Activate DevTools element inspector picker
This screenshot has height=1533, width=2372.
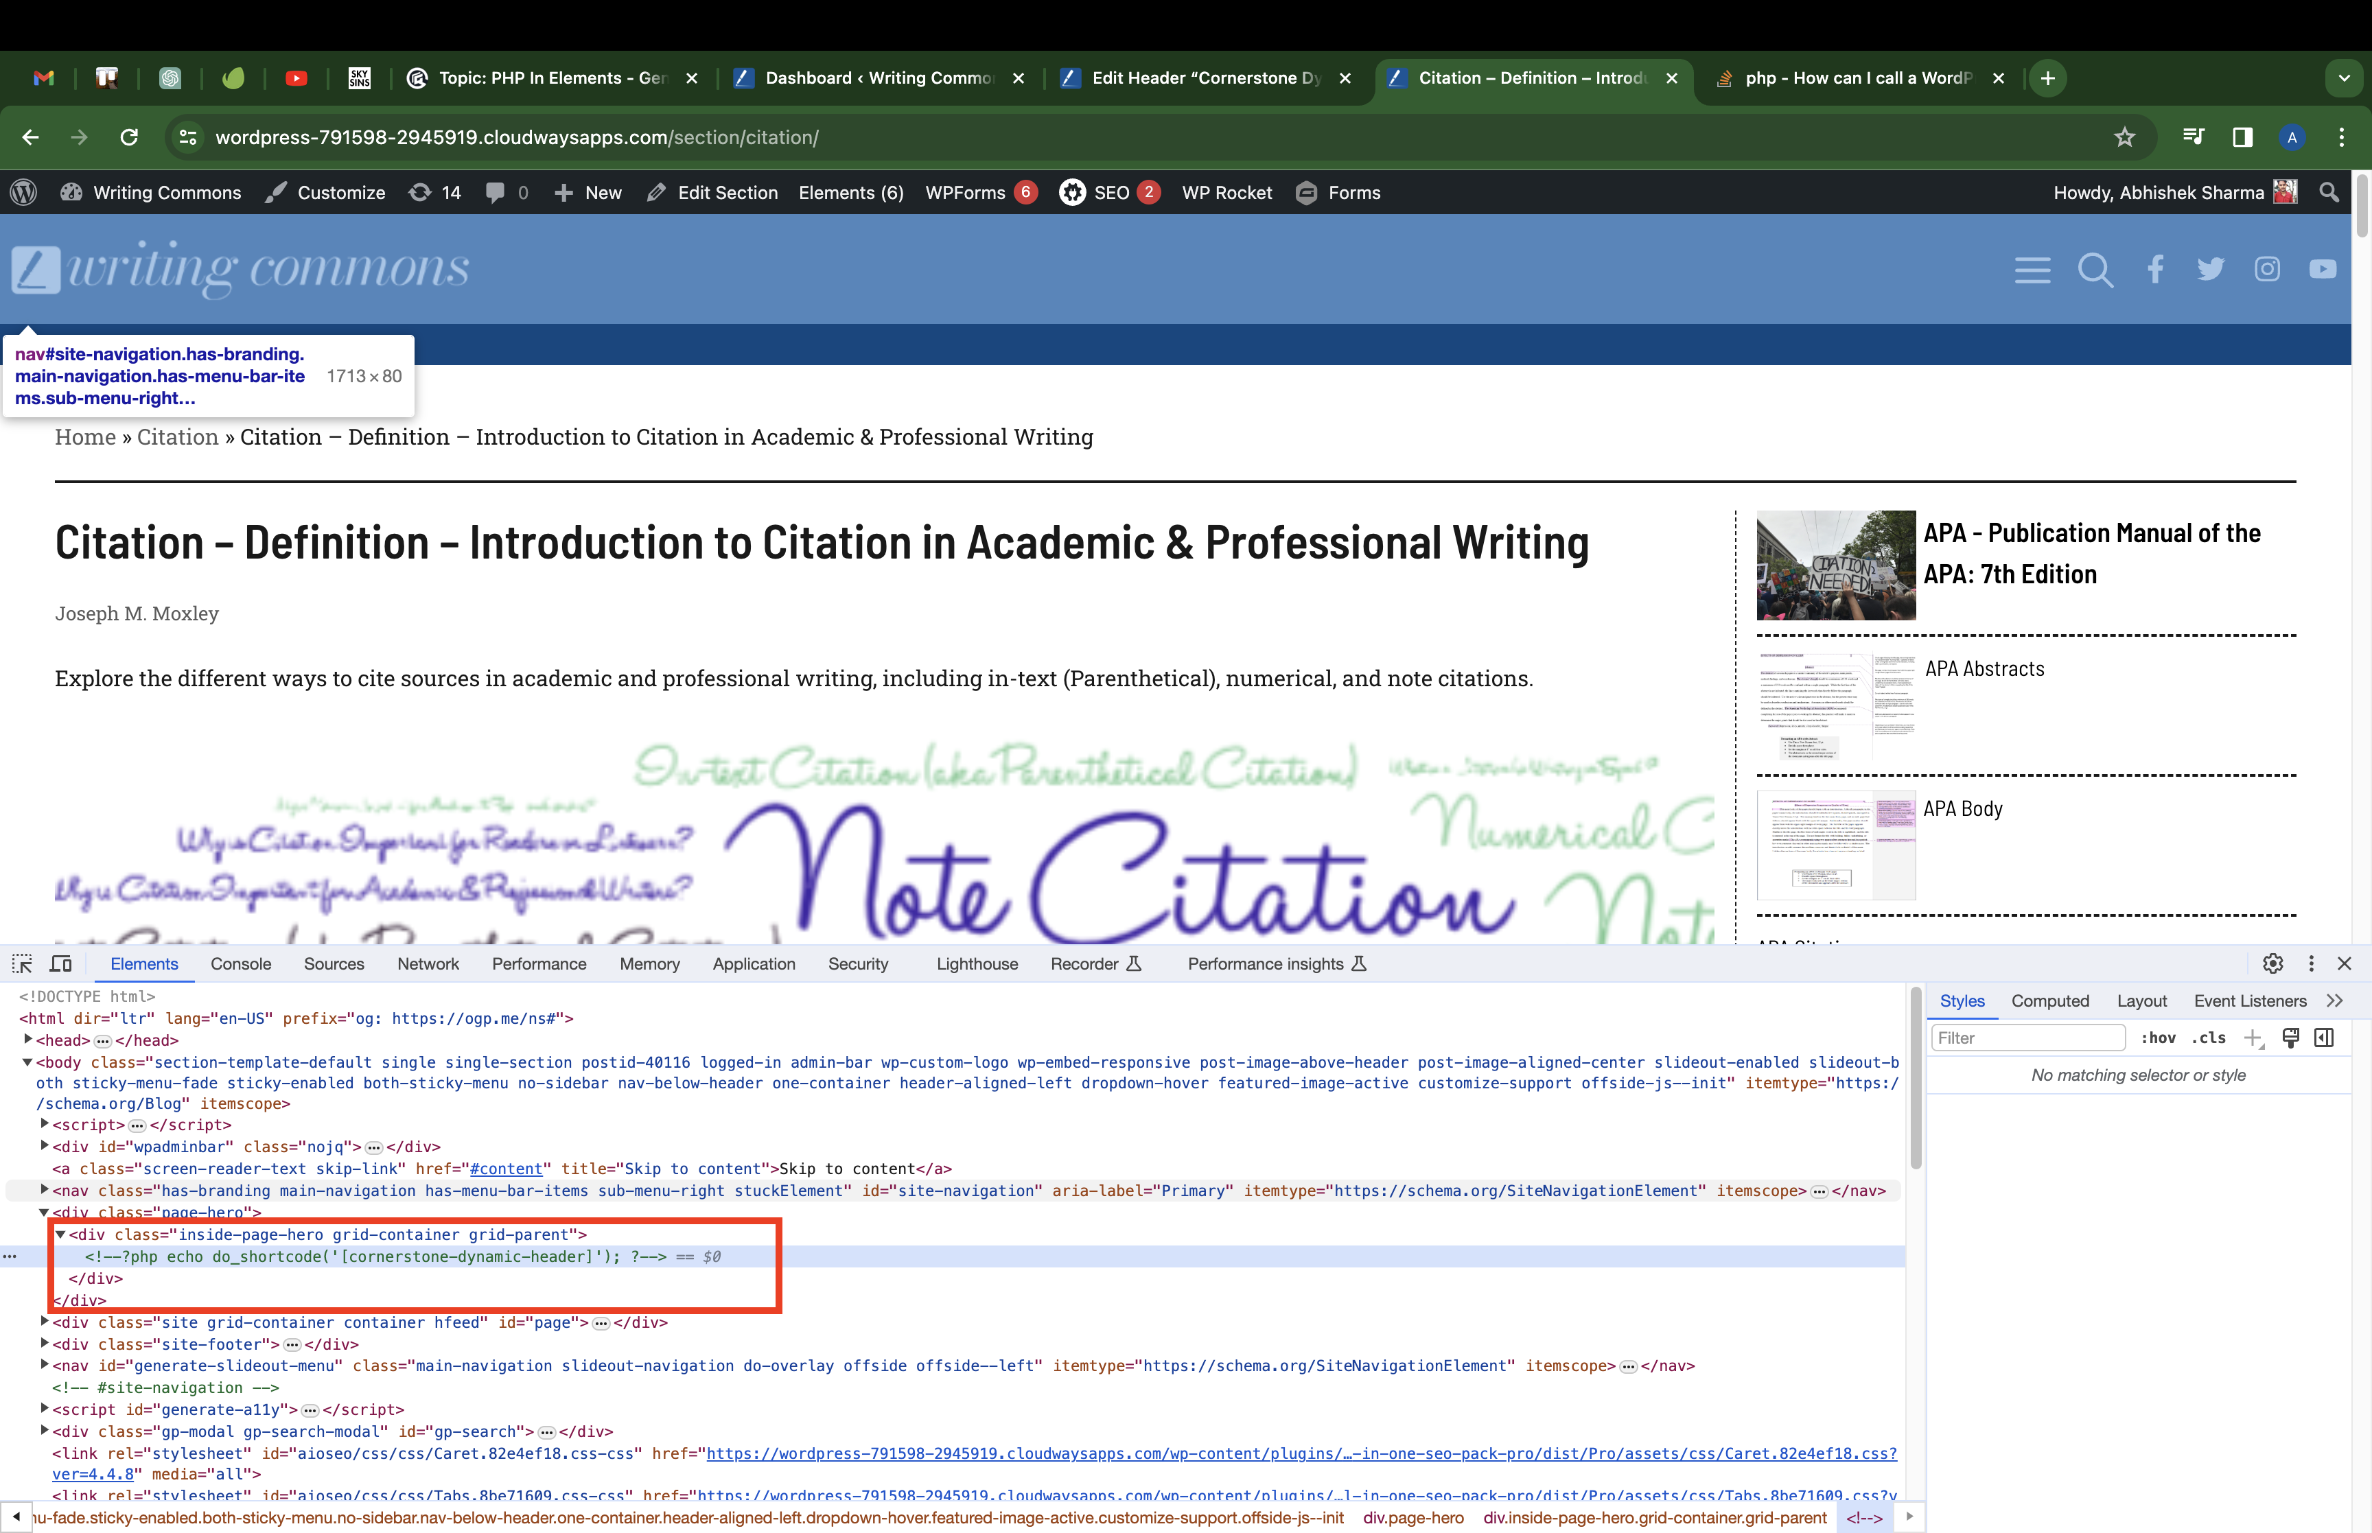click(x=22, y=963)
